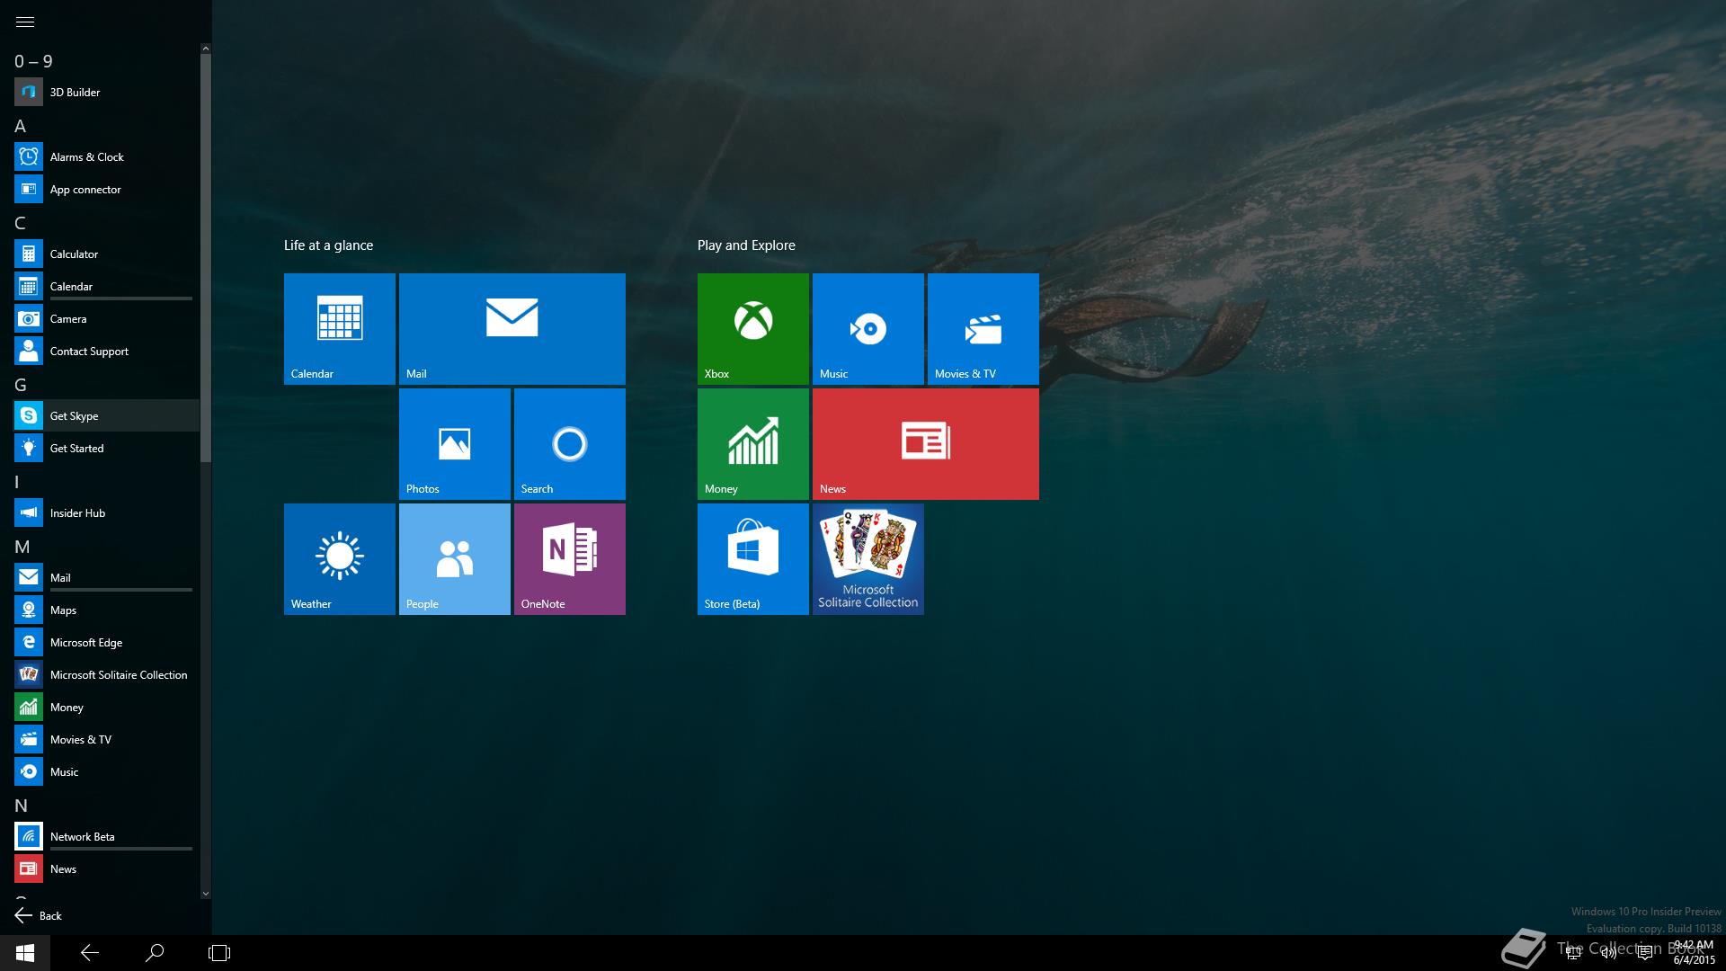Screen dimensions: 1726x971
Task: Open Microsoft Edge browser
Action: (x=106, y=642)
